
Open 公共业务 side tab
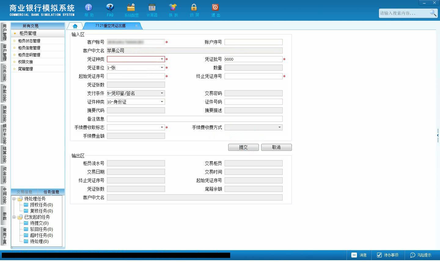[5, 73]
